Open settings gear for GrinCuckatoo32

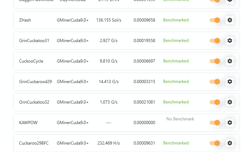coord(230,102)
